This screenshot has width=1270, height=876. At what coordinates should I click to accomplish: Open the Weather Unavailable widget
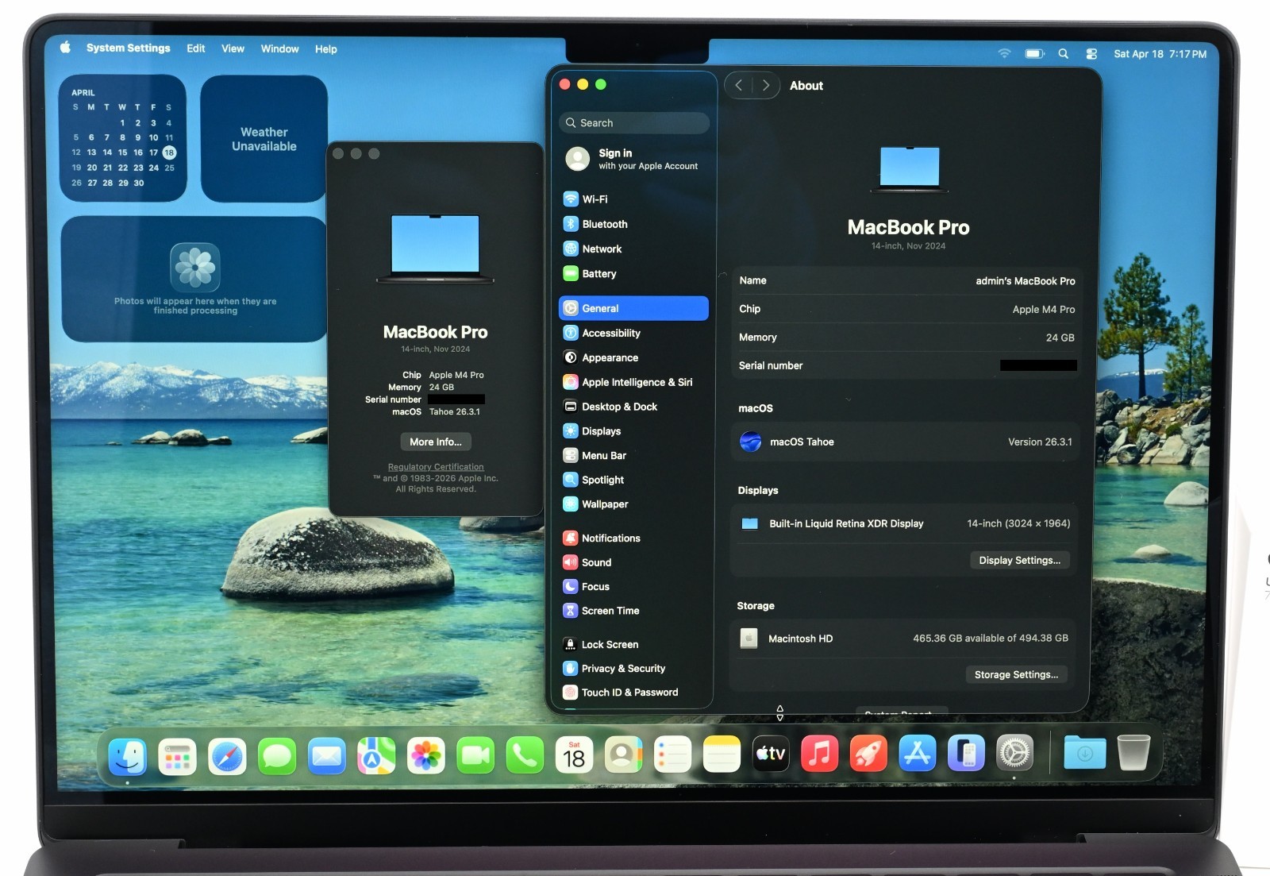(x=264, y=139)
